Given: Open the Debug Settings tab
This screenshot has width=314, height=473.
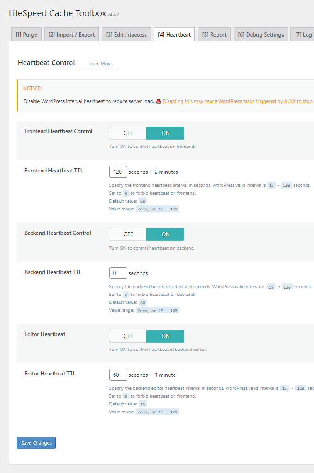Looking at the screenshot, I should click(x=261, y=35).
